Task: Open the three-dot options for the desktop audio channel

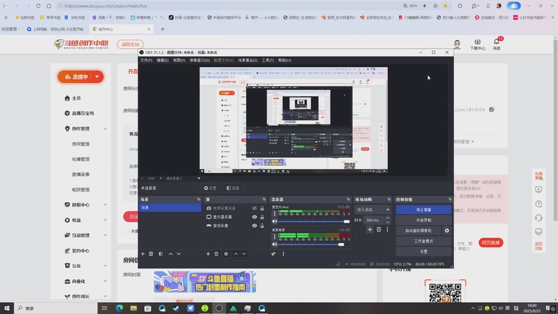Action: pyautogui.click(x=274, y=237)
